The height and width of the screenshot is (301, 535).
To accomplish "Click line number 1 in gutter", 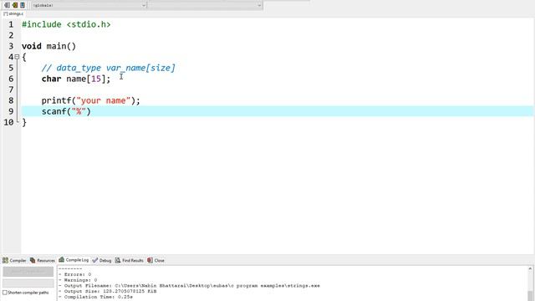I will pos(11,24).
